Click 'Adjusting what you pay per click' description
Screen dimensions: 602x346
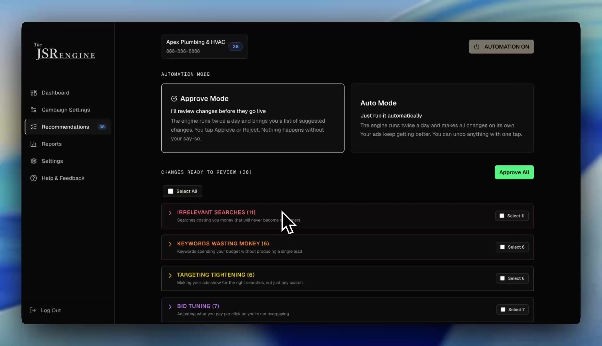click(x=233, y=314)
